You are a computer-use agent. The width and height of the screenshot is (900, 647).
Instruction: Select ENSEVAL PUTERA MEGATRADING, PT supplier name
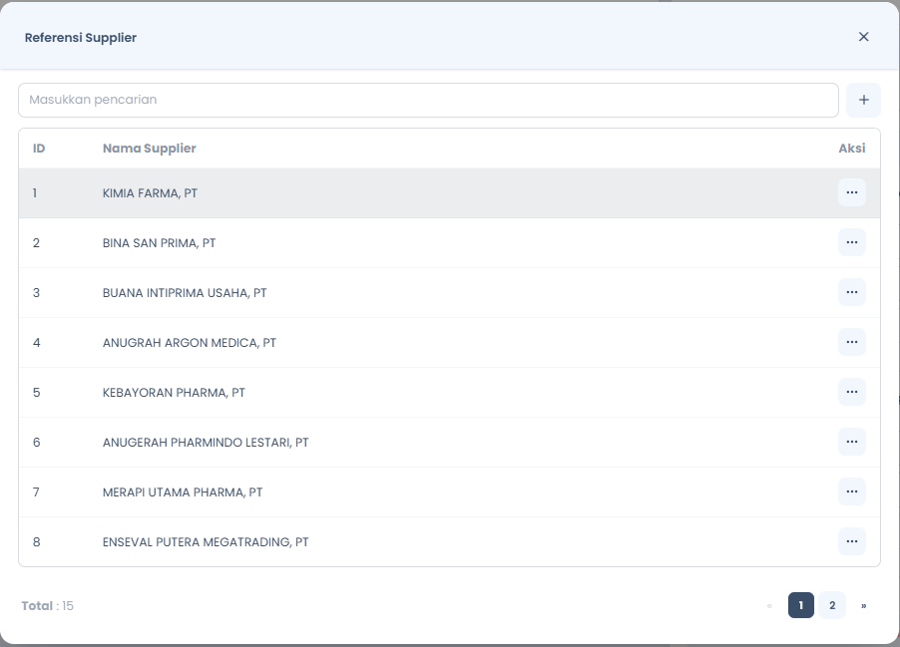click(x=206, y=542)
